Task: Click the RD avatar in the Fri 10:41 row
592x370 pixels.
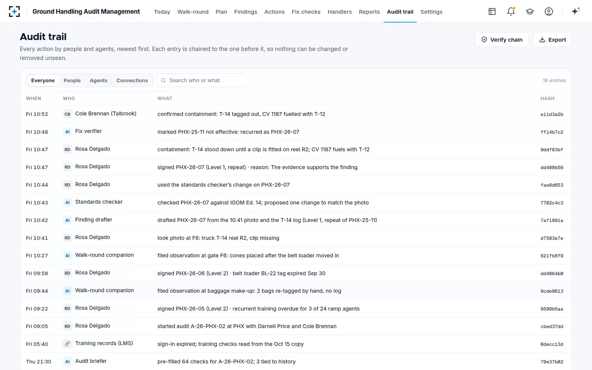Action: point(67,238)
